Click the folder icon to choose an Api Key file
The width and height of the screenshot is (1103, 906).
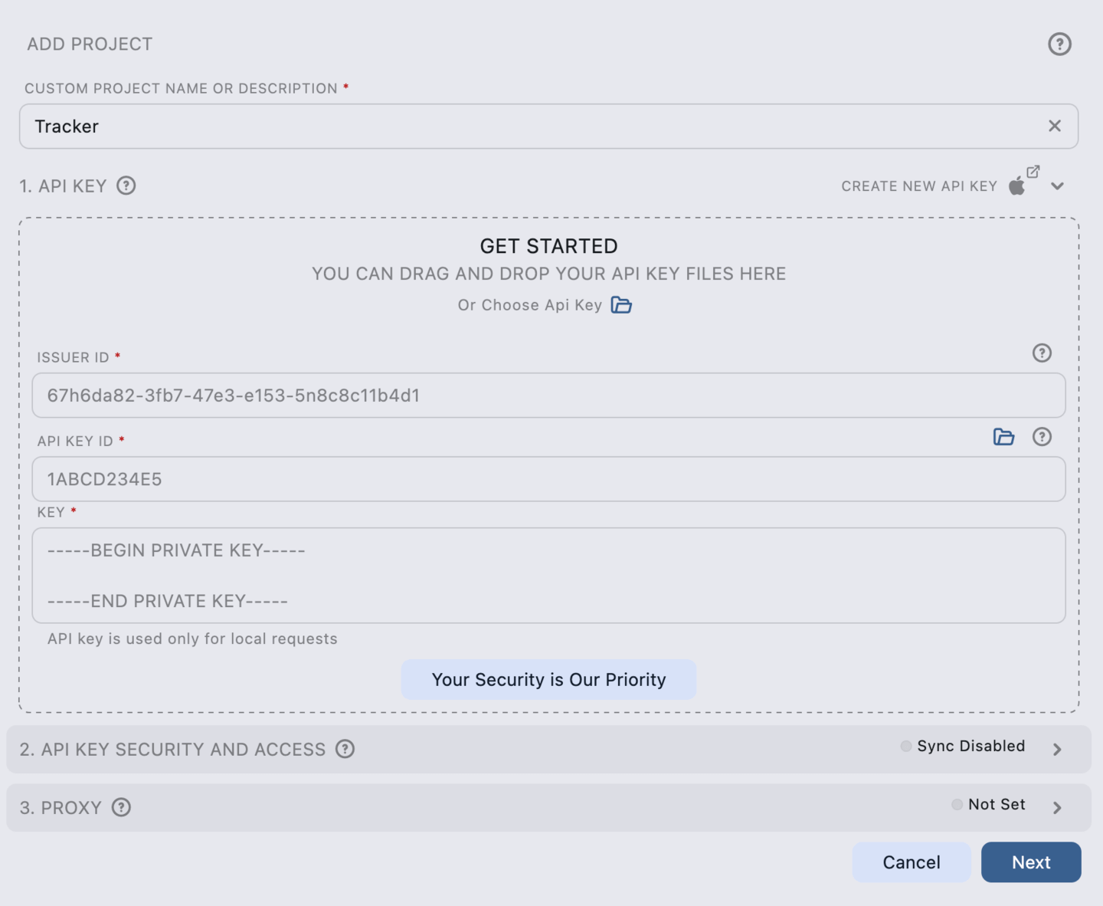(x=622, y=304)
